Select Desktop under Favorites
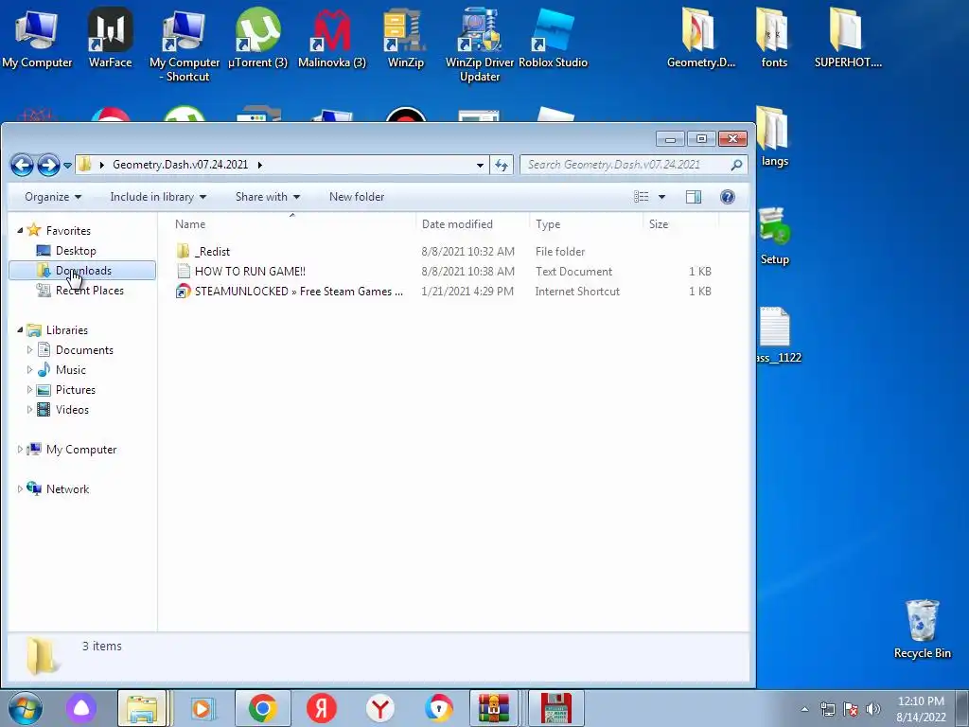The image size is (969, 727). 76,250
